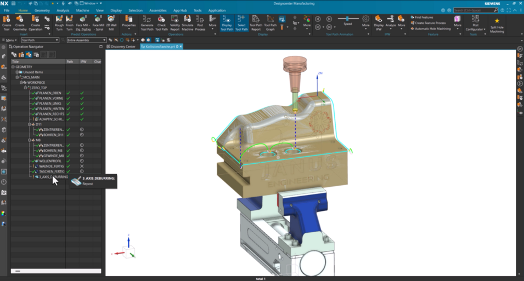The width and height of the screenshot is (524, 281).
Task: Open the Entire Assembly scope dropdown
Action: click(86, 40)
